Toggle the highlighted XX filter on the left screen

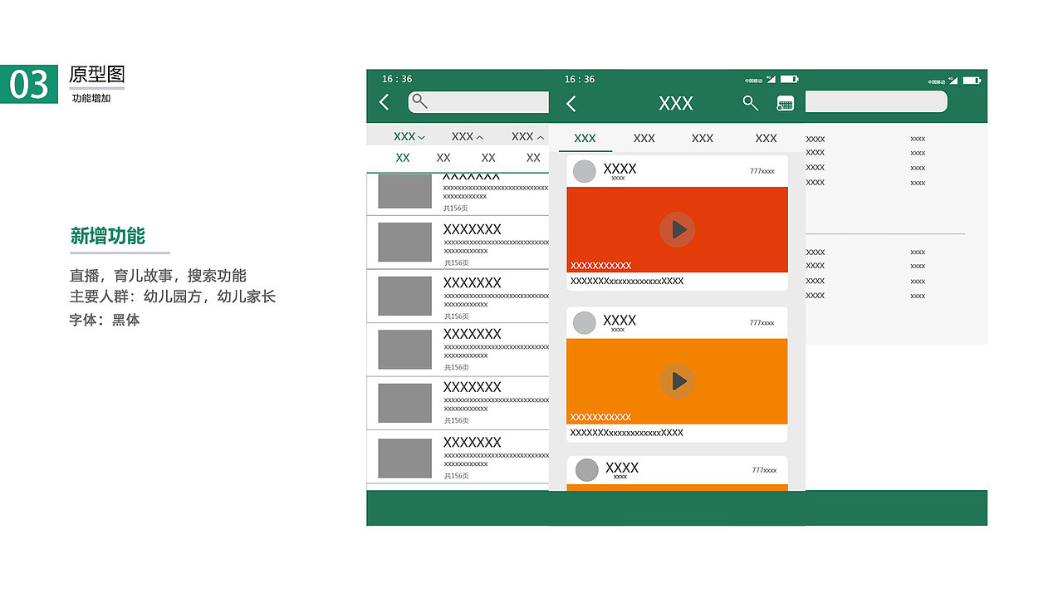(403, 158)
